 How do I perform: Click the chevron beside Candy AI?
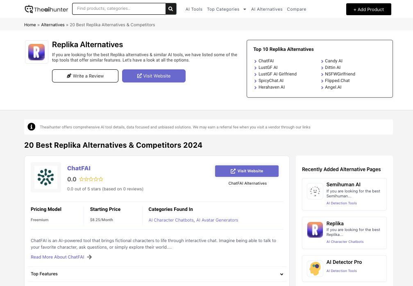point(322,61)
